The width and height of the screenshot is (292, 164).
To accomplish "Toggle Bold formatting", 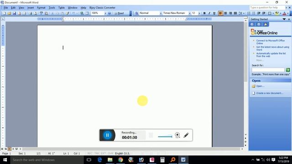I will [204, 13].
